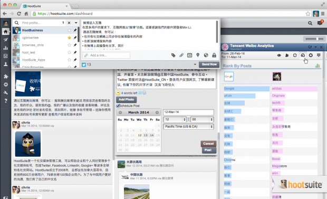Click the Add a link field
The width and height of the screenshot is (327, 199).
tap(107, 55)
